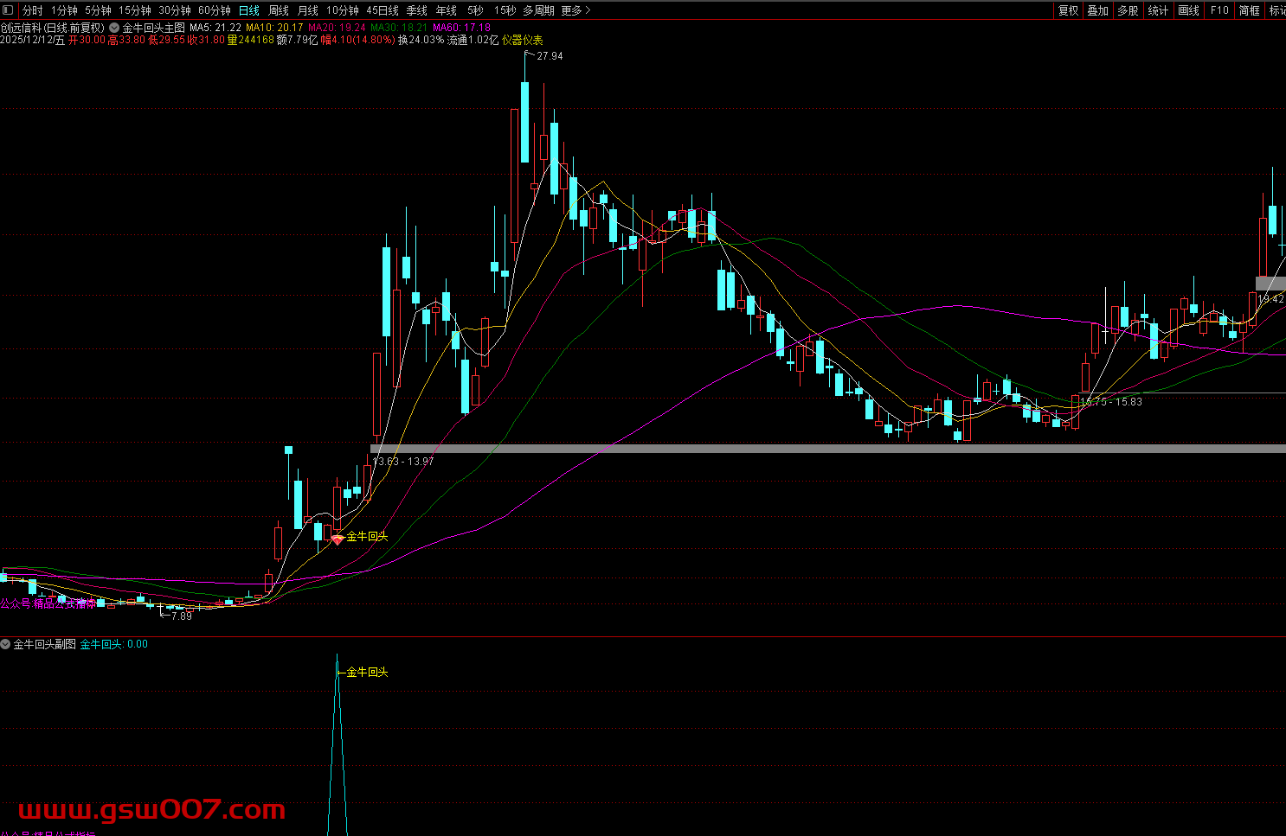Click the 叠加 overlay button

pos(1098,10)
